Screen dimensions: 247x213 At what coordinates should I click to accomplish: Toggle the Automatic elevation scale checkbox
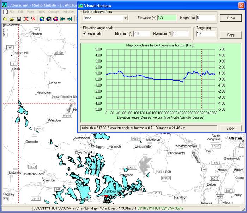tap(85, 33)
